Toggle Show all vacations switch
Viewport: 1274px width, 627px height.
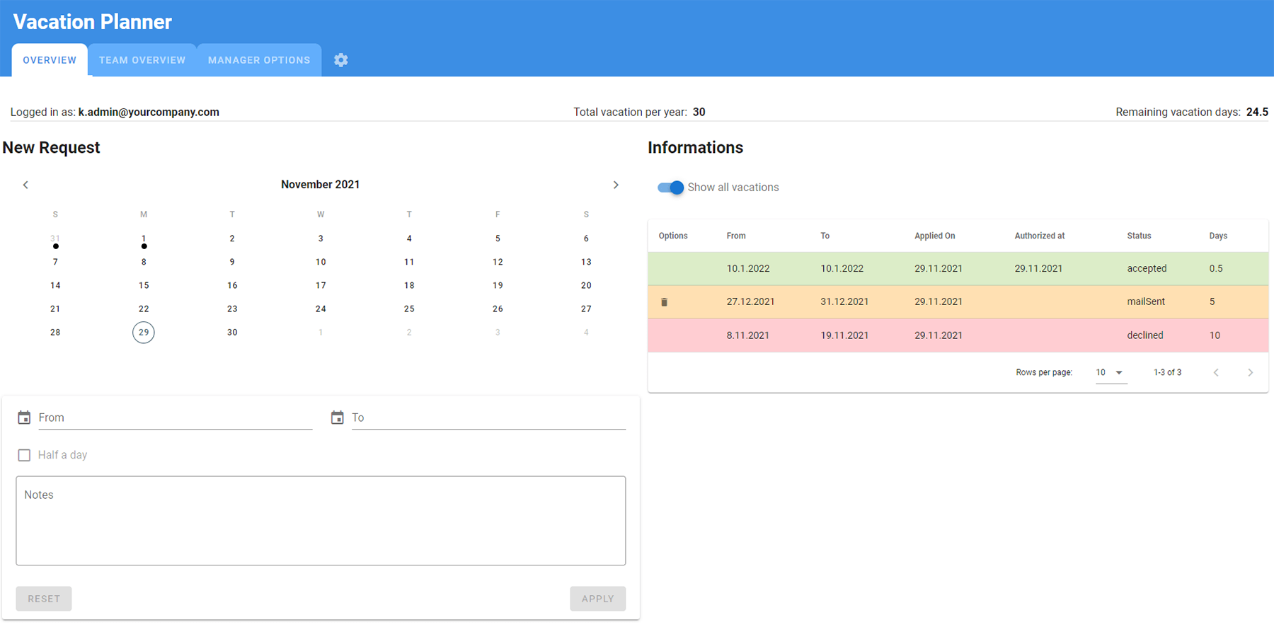(670, 188)
